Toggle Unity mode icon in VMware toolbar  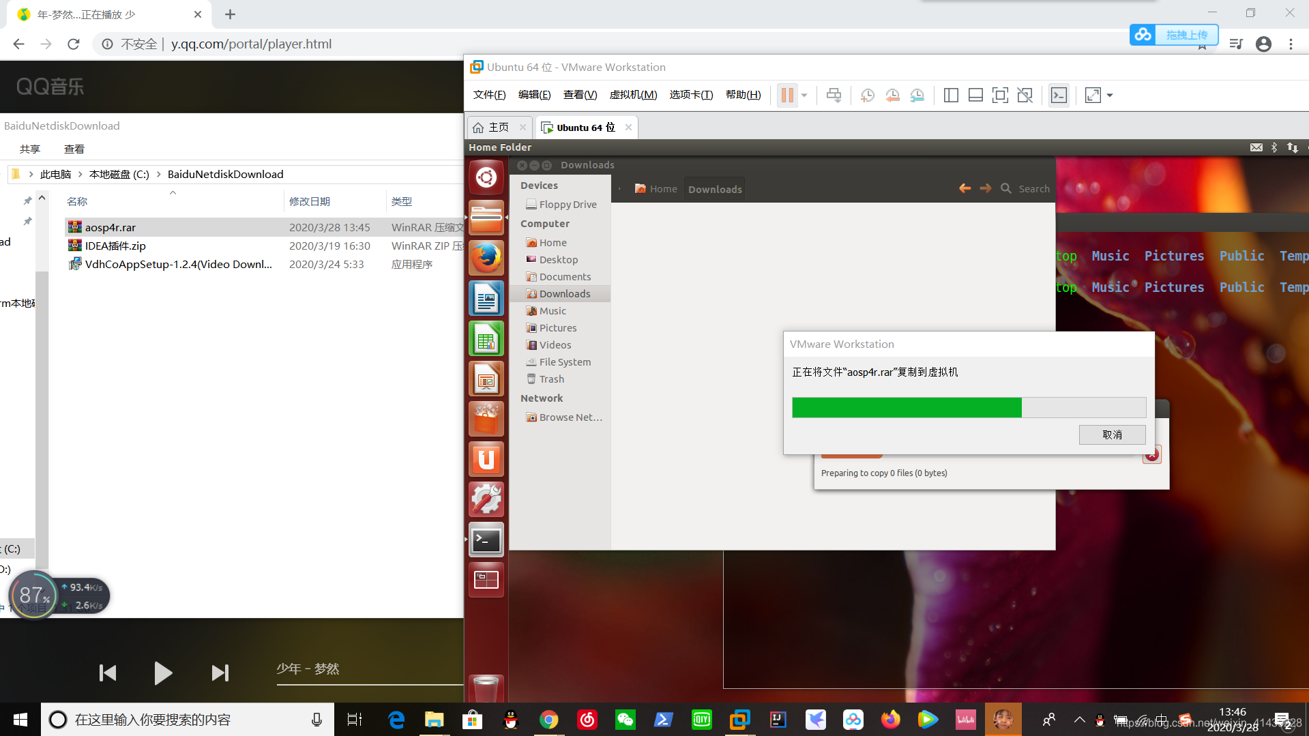pyautogui.click(x=1025, y=95)
